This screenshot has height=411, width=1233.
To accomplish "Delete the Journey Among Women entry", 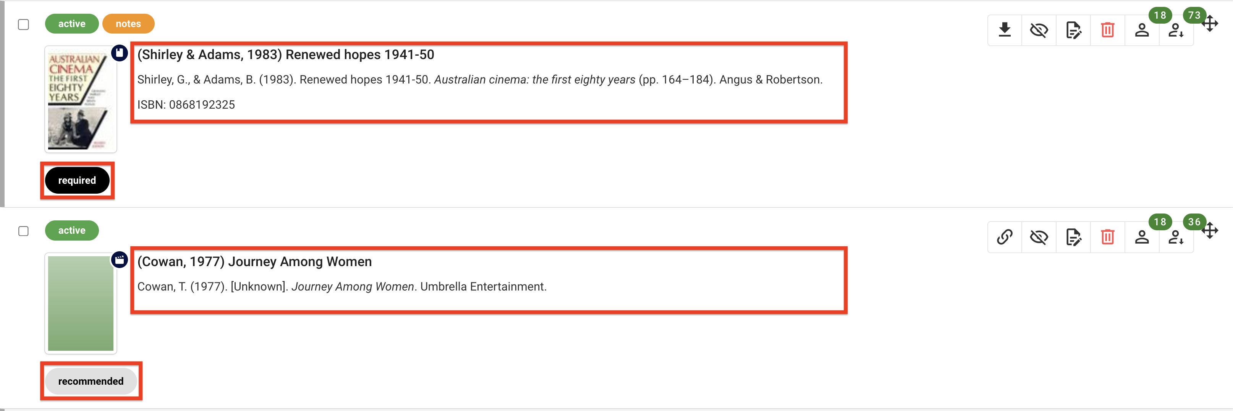I will [1107, 237].
